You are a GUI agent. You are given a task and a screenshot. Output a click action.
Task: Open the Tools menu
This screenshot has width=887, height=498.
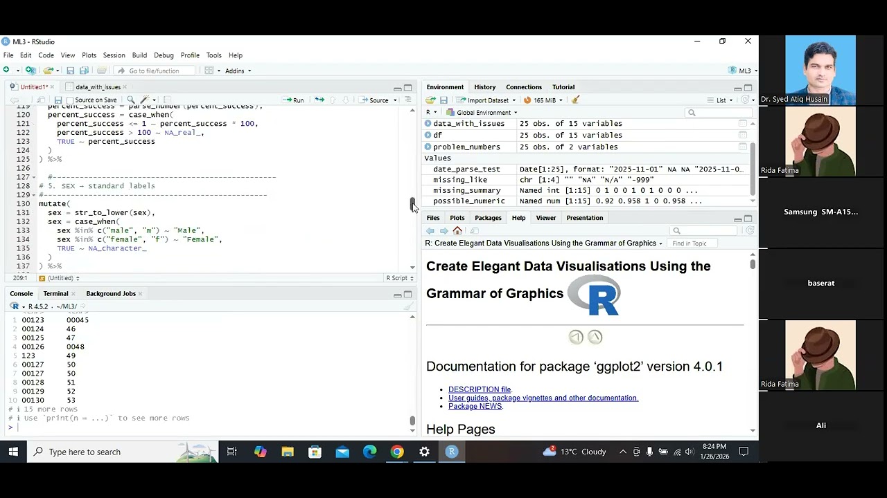pos(213,55)
